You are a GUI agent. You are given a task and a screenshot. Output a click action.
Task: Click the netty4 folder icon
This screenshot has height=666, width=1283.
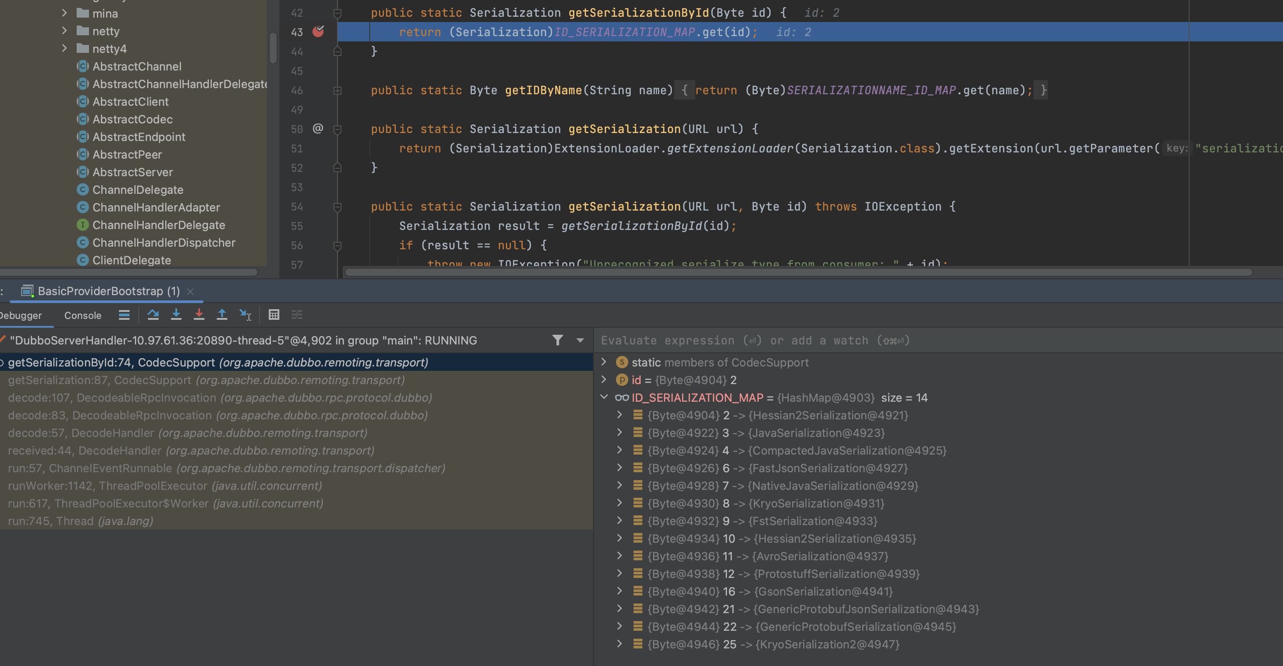[83, 48]
